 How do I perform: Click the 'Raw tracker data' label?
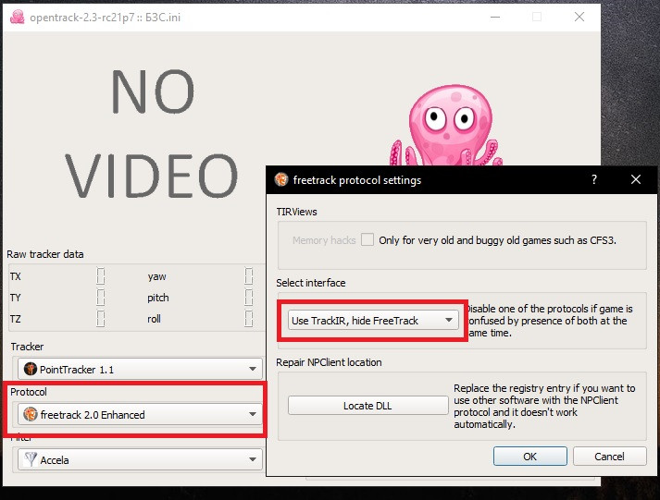click(x=45, y=254)
